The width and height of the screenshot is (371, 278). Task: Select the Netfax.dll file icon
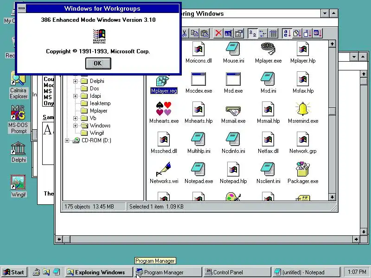pos(268,139)
